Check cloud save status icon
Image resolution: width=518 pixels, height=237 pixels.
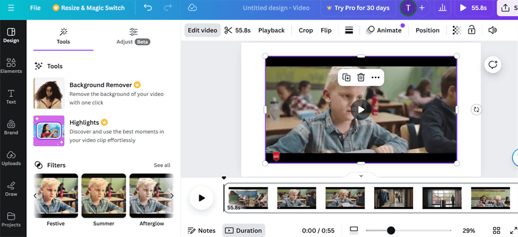click(192, 8)
